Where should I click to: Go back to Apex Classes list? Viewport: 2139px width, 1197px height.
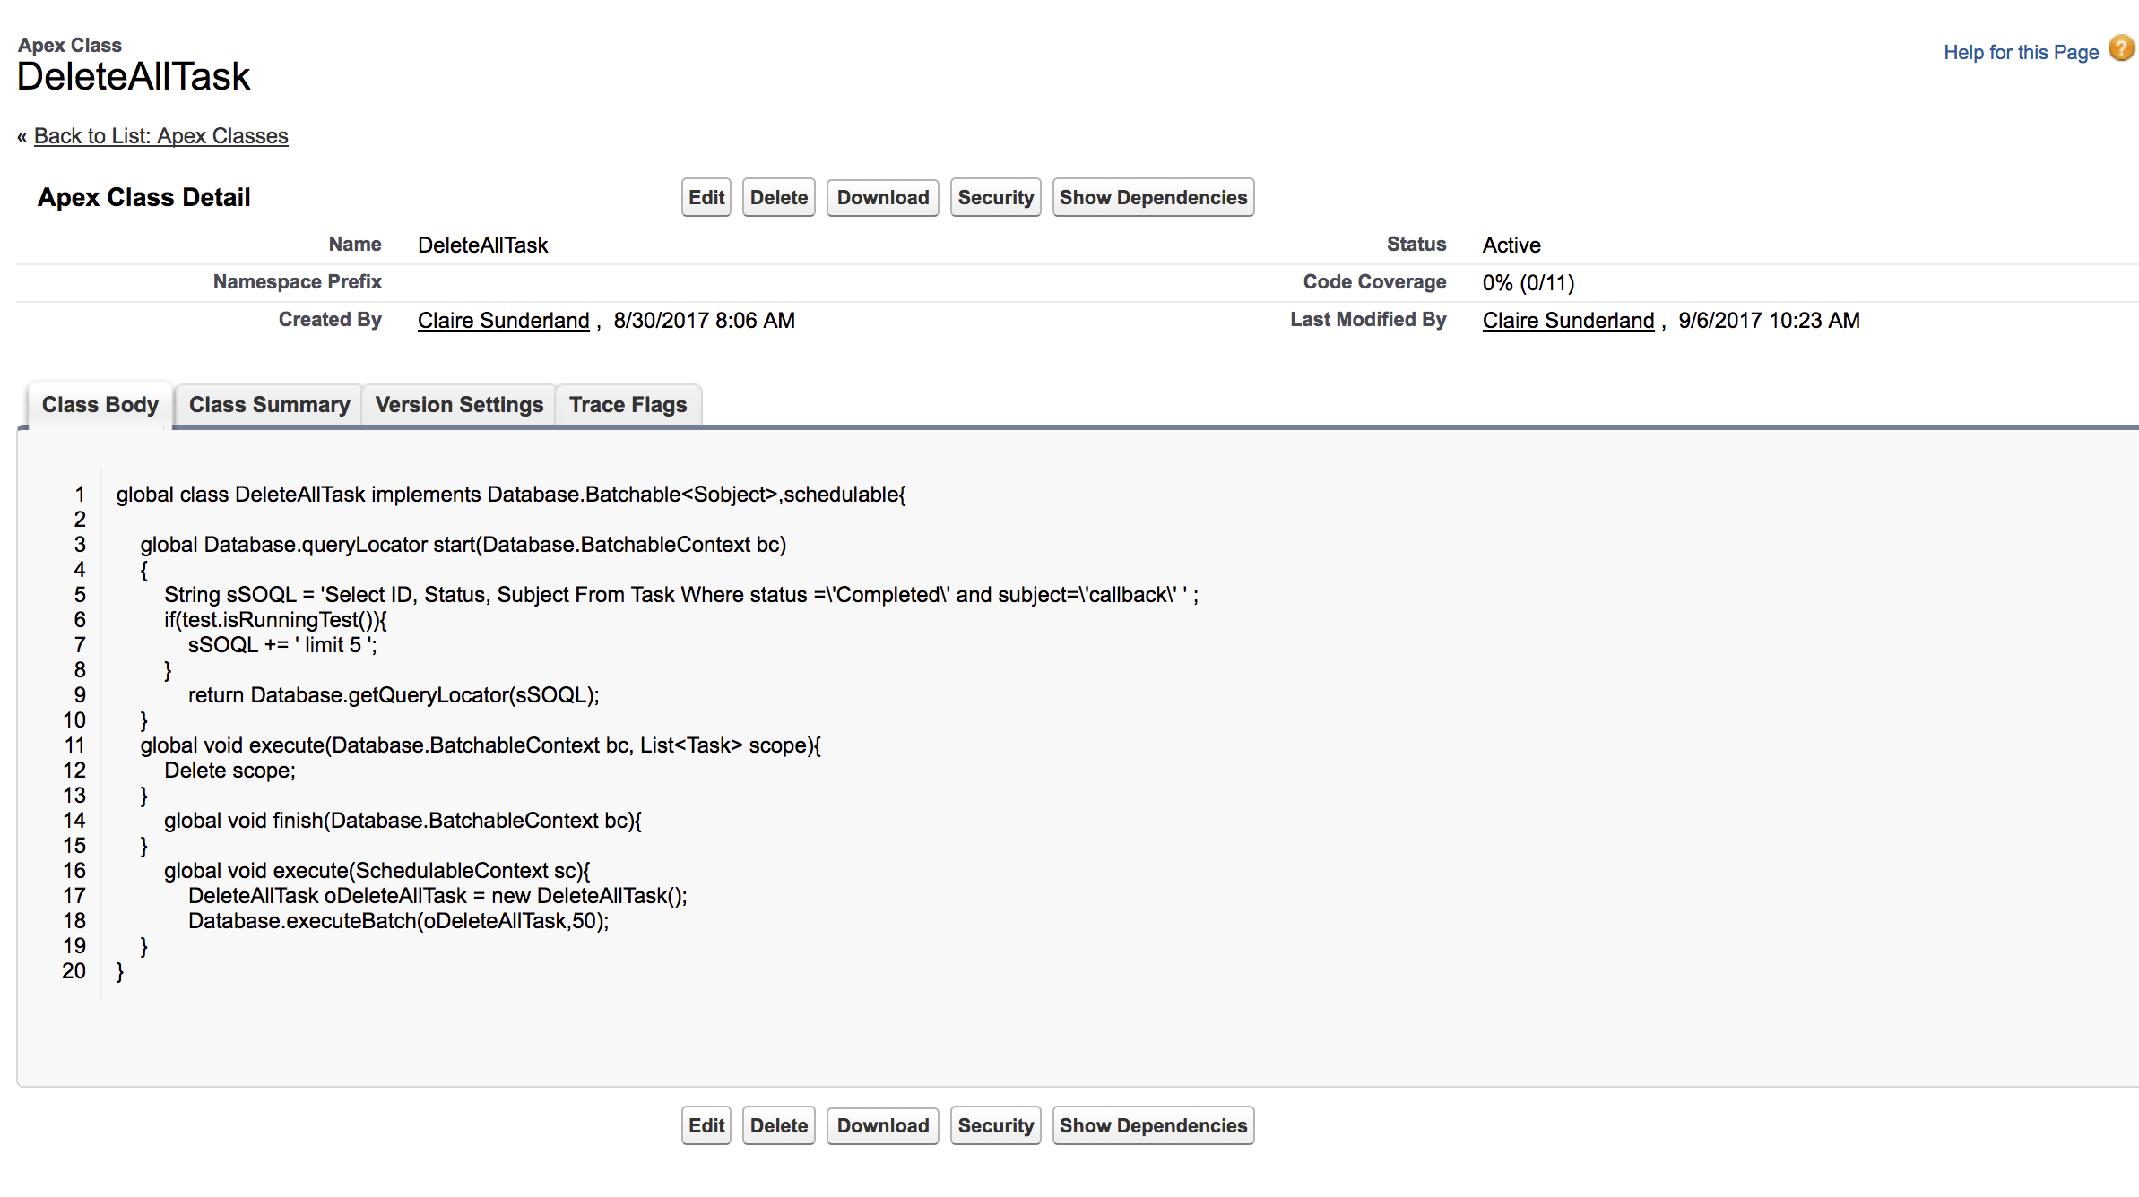[x=160, y=136]
